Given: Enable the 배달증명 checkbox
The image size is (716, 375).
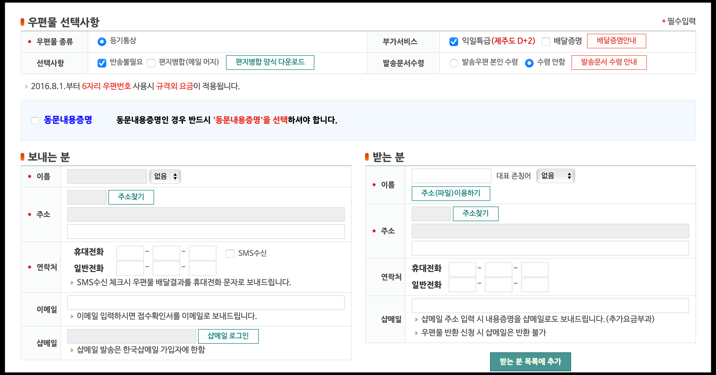Looking at the screenshot, I should pyautogui.click(x=546, y=41).
